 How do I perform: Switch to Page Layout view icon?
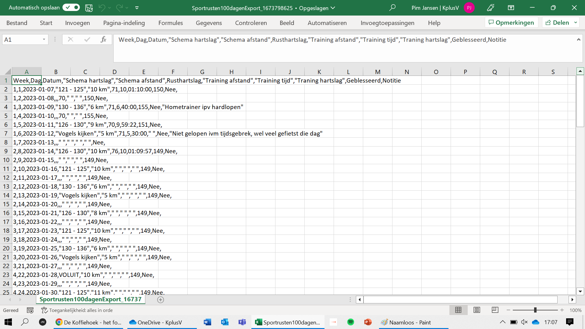pos(477,310)
